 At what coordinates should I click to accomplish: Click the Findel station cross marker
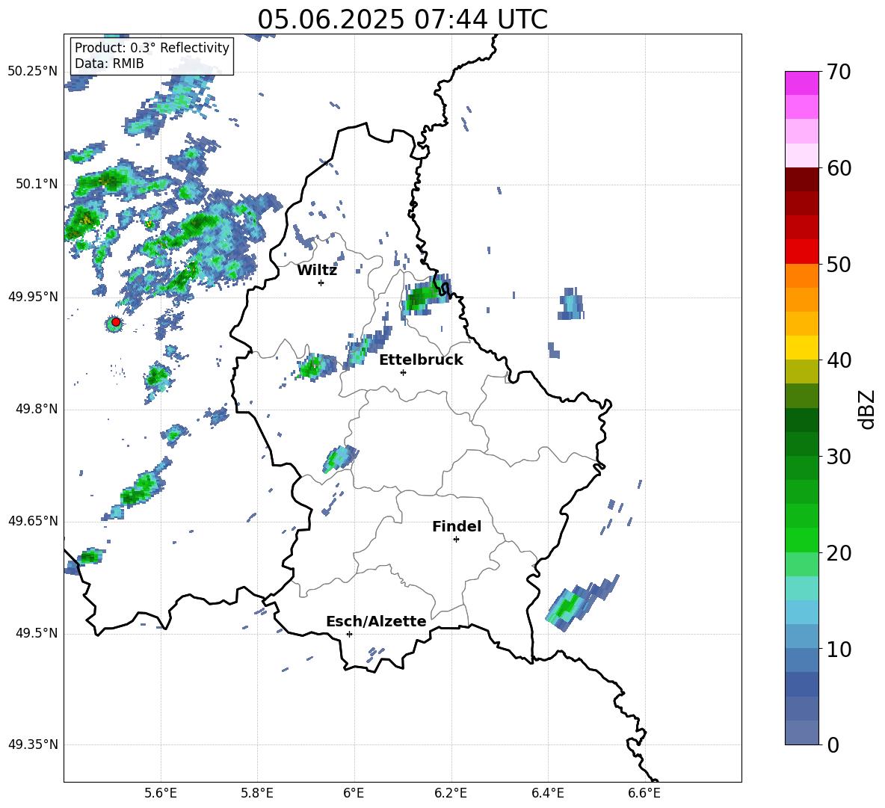click(x=456, y=540)
